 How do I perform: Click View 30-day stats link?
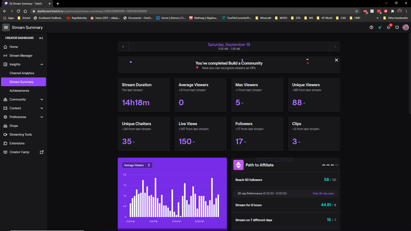pos(323,194)
